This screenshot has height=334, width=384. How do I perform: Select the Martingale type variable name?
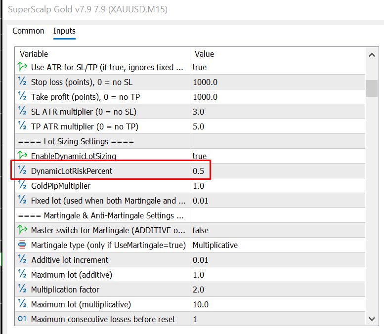[x=108, y=245]
